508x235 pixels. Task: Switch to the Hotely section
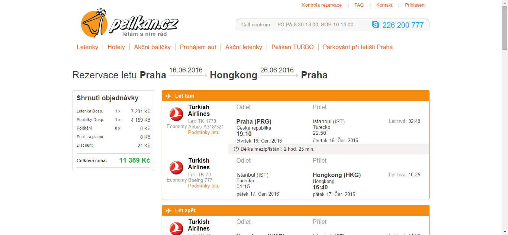[116, 47]
